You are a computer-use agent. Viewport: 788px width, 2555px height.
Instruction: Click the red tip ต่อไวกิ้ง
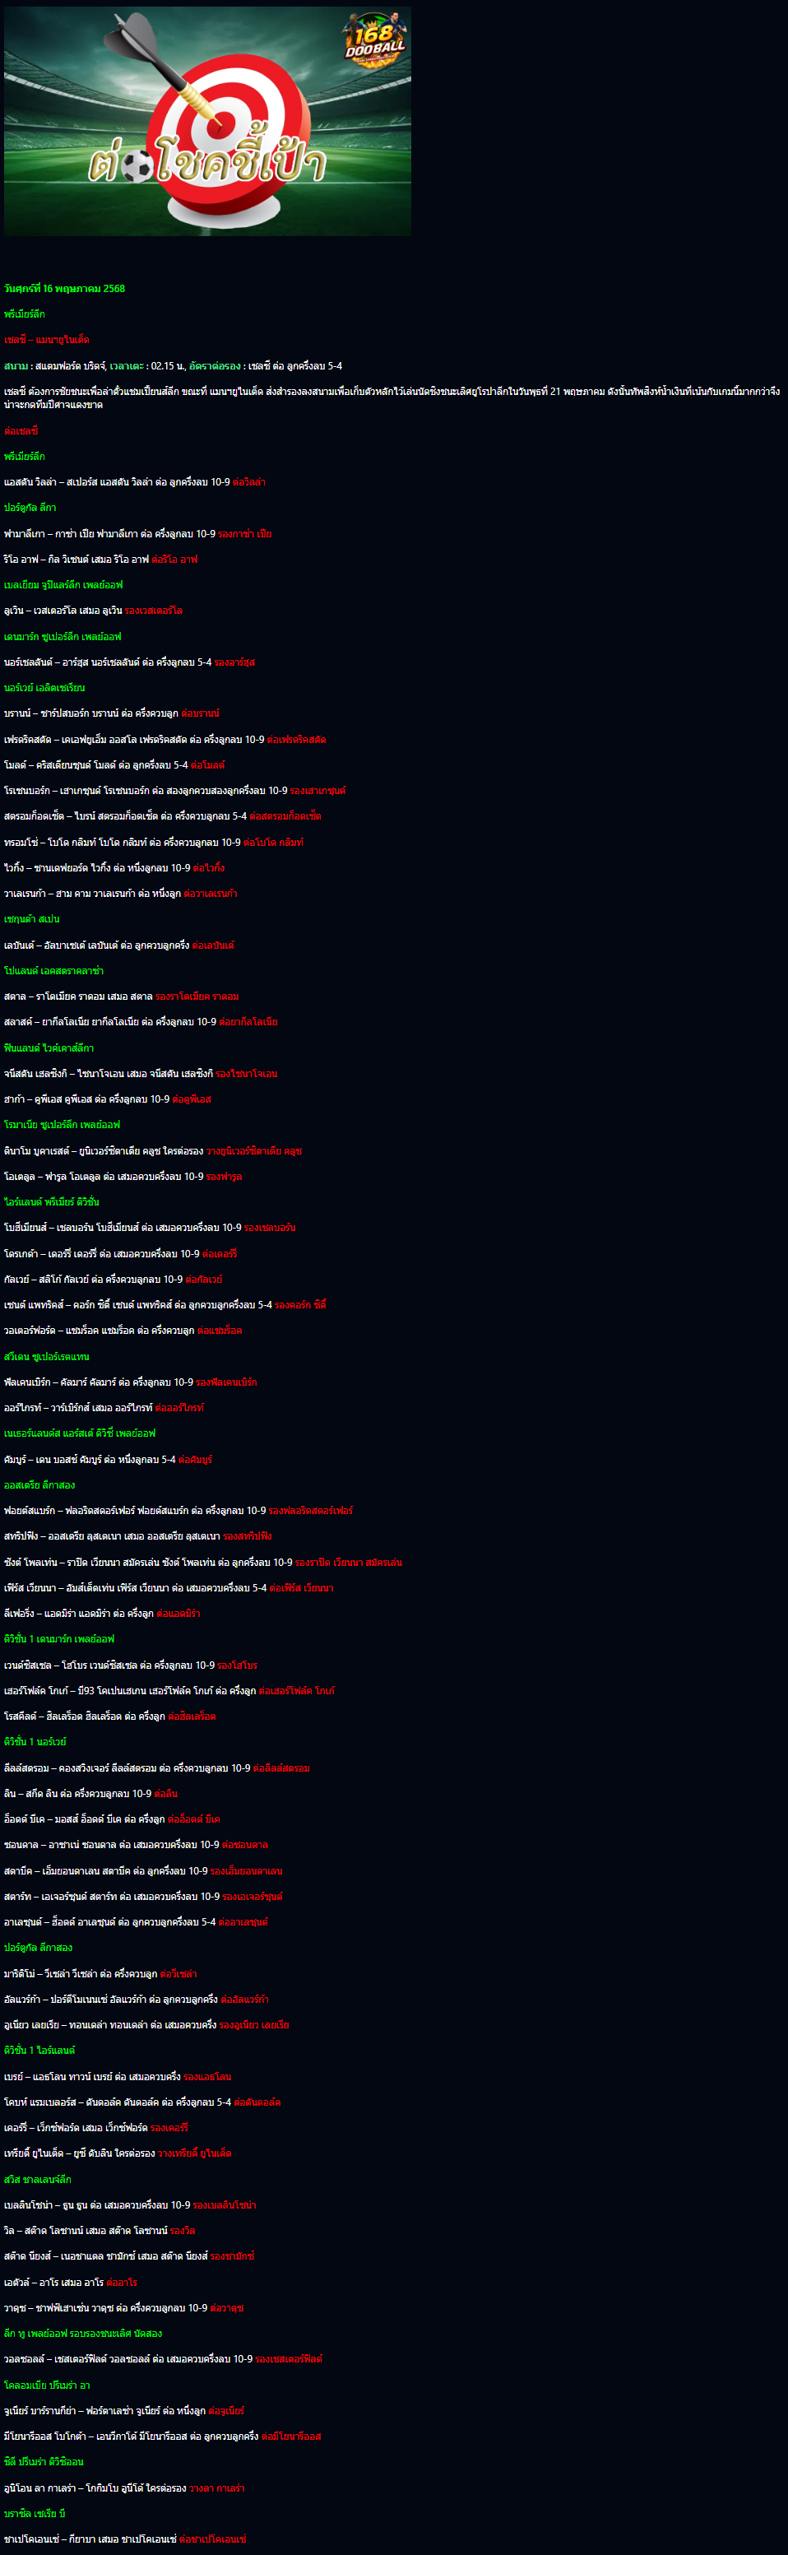(x=209, y=868)
